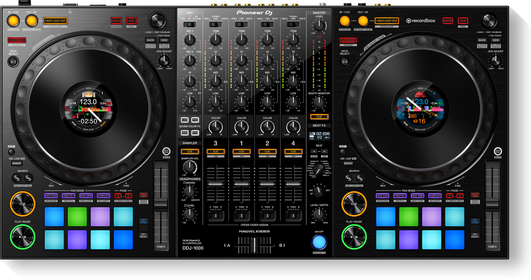Toggle BEAT SYNC on the right deck
Screen dimensions: 531x280
pos(498,151)
